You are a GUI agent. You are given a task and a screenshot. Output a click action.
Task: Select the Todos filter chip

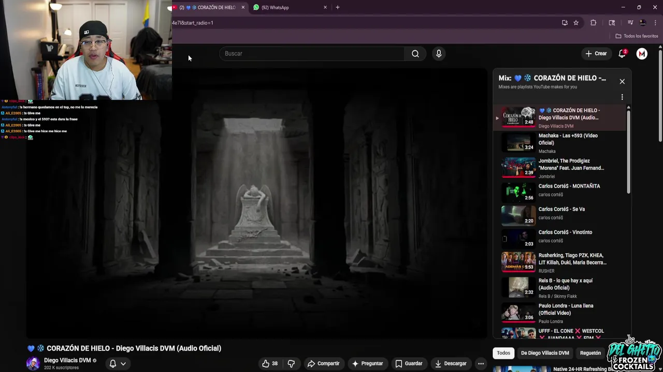pyautogui.click(x=503, y=353)
